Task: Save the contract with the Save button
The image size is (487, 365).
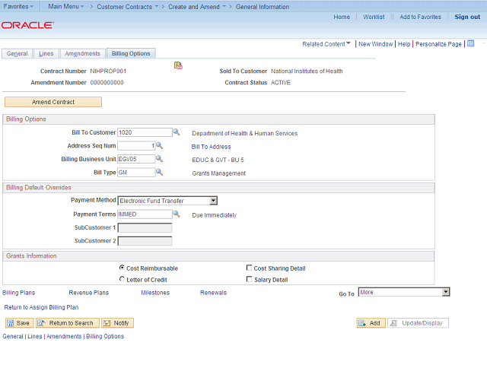Action: click(19, 323)
